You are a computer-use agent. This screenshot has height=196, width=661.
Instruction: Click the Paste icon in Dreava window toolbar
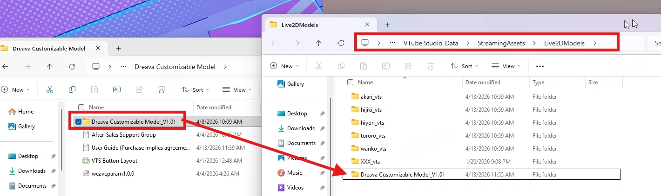coord(94,90)
